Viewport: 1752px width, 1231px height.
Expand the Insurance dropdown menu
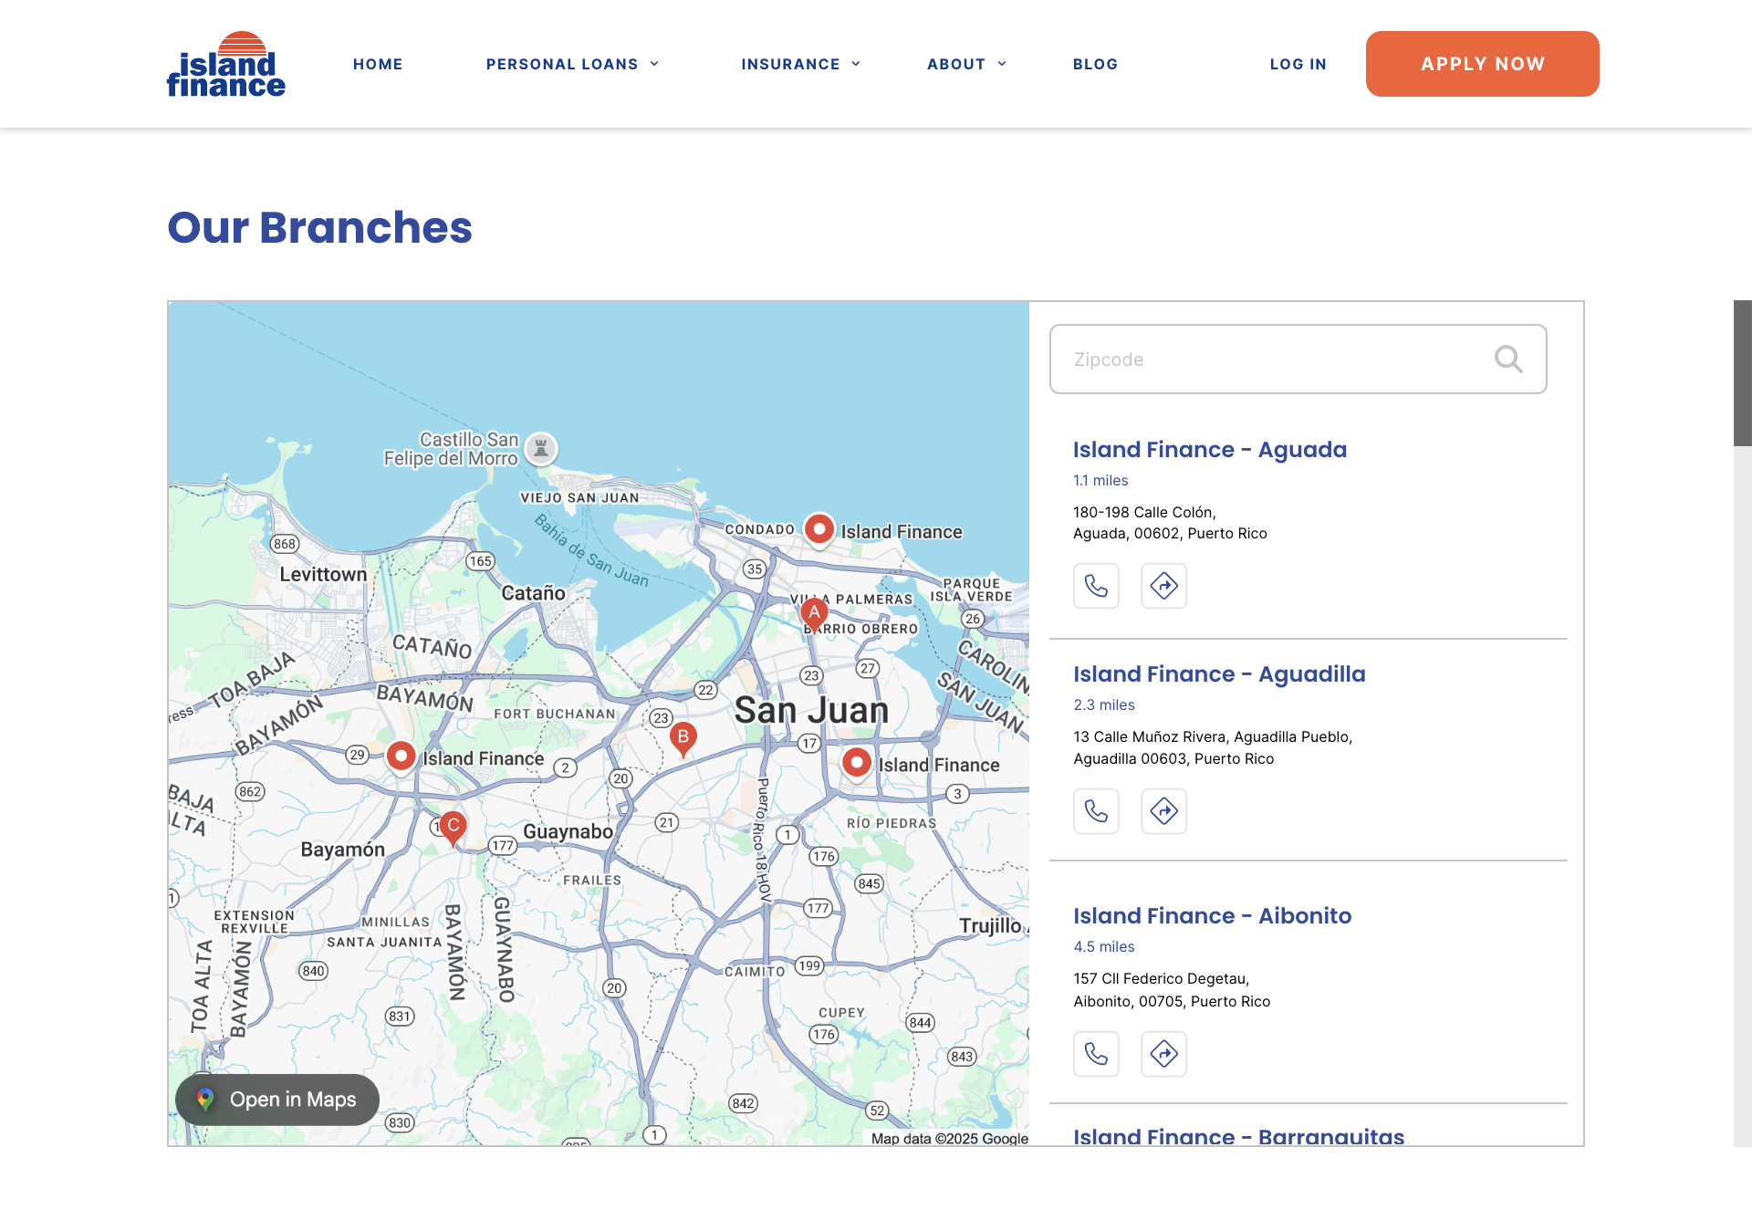(800, 64)
